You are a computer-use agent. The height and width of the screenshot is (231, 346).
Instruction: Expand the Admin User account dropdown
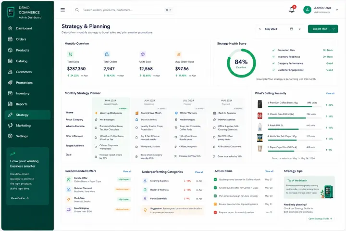(x=337, y=10)
